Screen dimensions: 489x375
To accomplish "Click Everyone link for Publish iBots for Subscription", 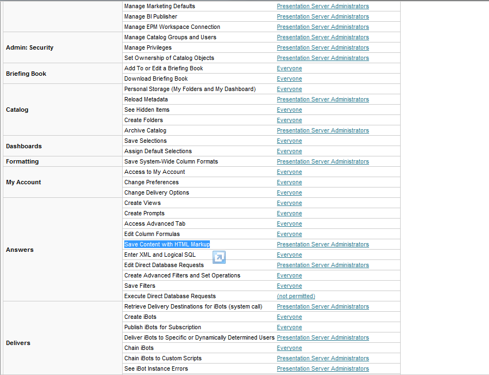I will click(289, 327).
